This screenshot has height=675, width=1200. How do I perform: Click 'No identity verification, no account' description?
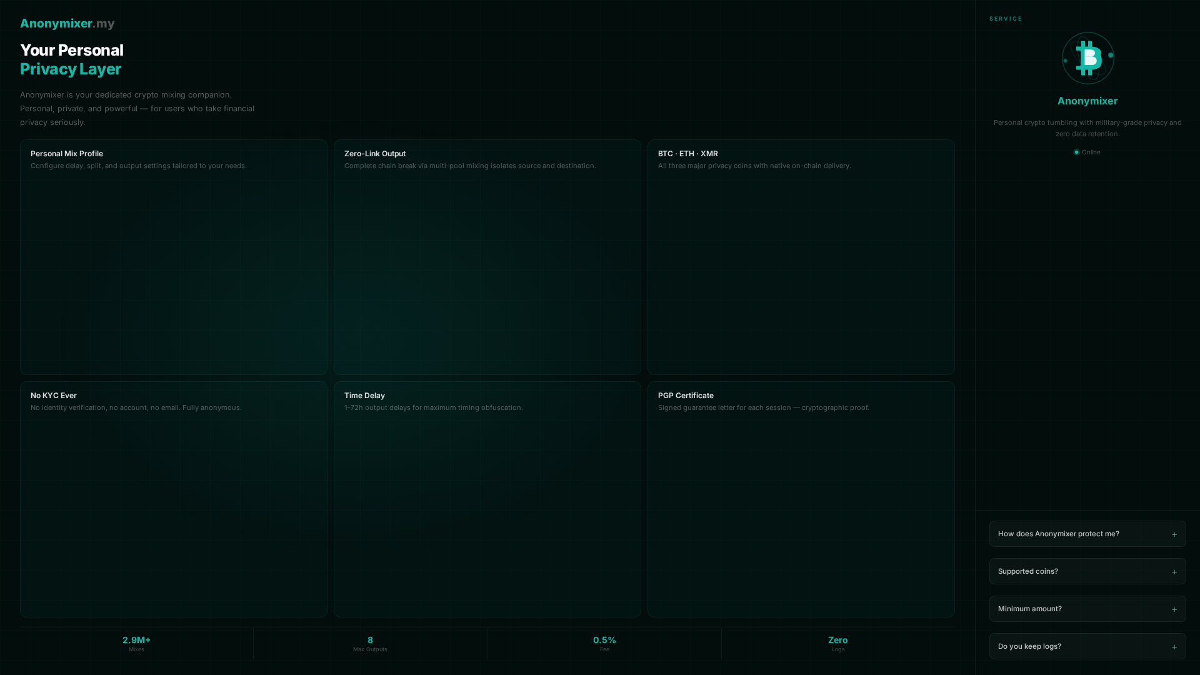coord(136,407)
